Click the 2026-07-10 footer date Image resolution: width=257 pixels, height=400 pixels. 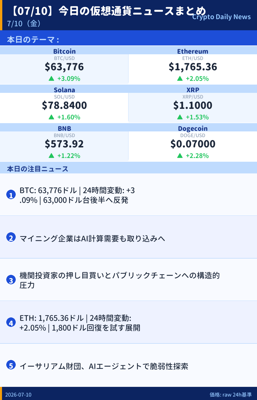[x=18, y=395]
